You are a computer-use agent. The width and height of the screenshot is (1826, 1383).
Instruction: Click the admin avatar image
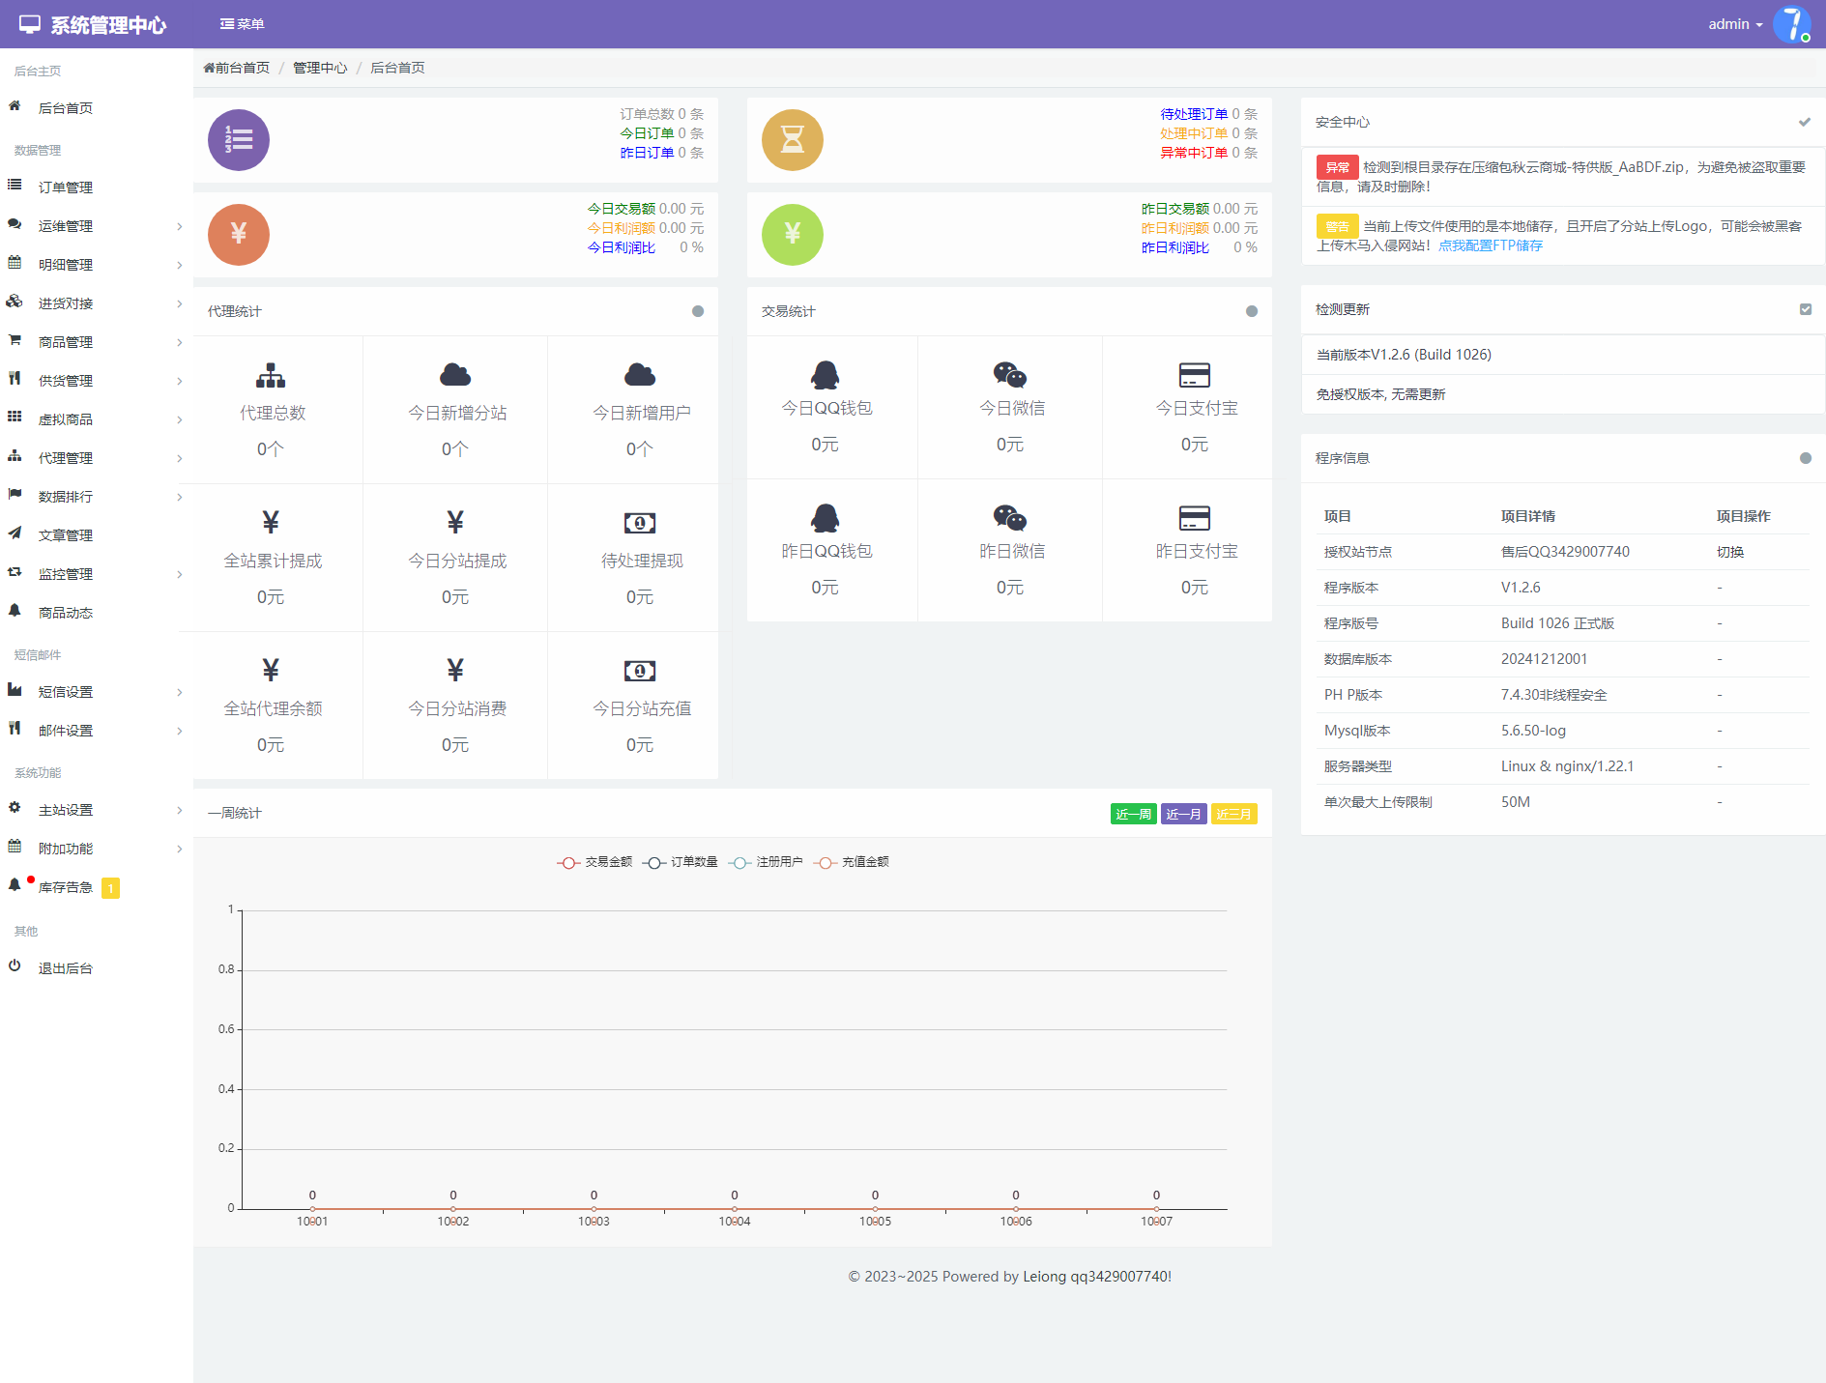pos(1791,24)
